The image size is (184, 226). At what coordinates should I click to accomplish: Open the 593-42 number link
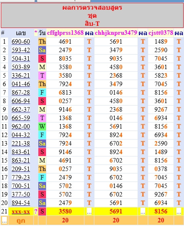(x=21, y=50)
